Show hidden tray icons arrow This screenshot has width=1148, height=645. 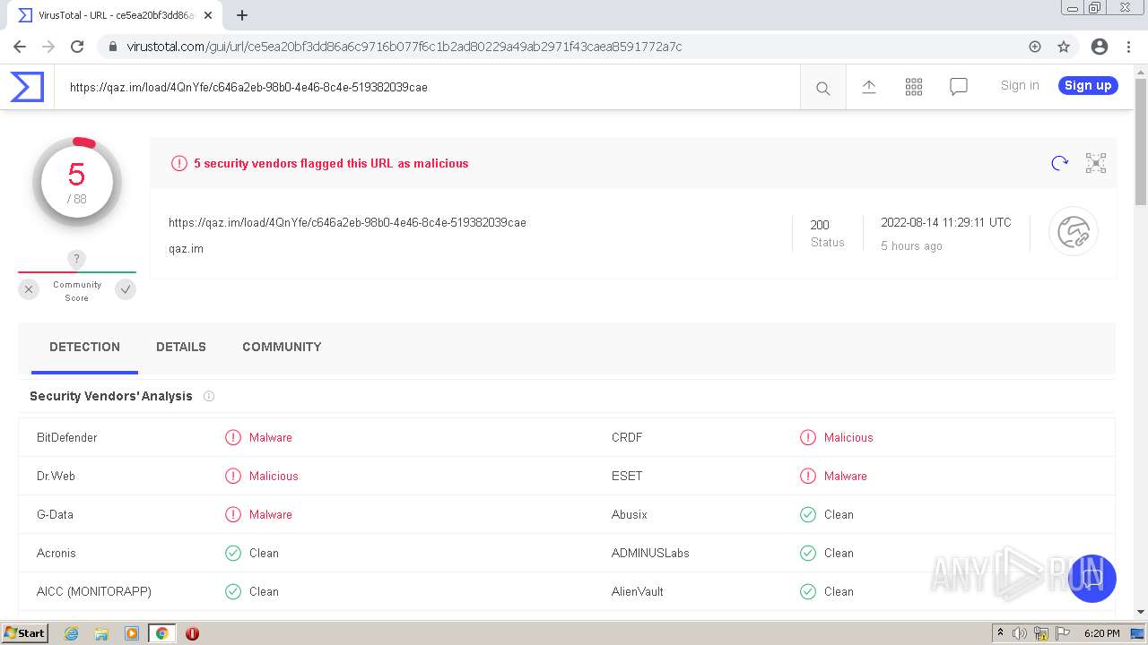coord(1000,633)
